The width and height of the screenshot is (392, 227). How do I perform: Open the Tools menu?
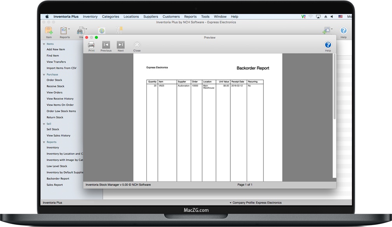tap(205, 17)
